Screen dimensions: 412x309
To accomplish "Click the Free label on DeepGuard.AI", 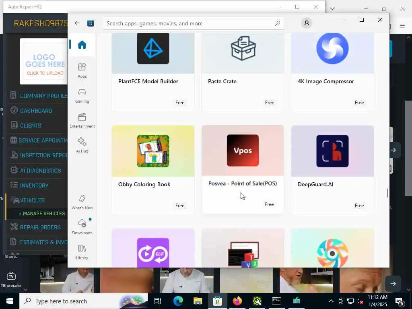I will click(x=359, y=206).
